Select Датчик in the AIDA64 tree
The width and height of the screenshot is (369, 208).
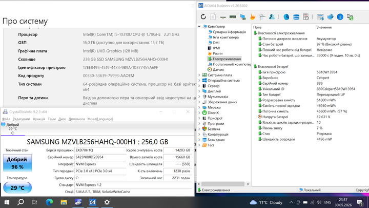pos(218,69)
